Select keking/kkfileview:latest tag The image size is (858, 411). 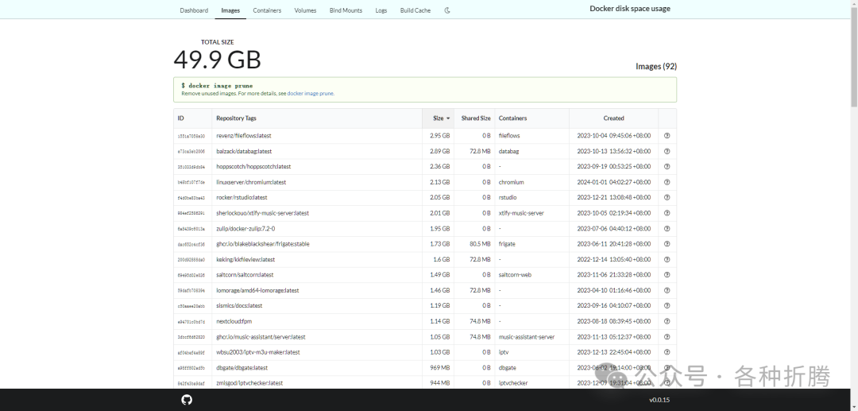245,259
